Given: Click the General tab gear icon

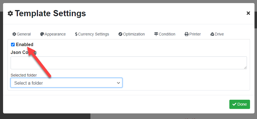Looking at the screenshot, I should (14, 34).
